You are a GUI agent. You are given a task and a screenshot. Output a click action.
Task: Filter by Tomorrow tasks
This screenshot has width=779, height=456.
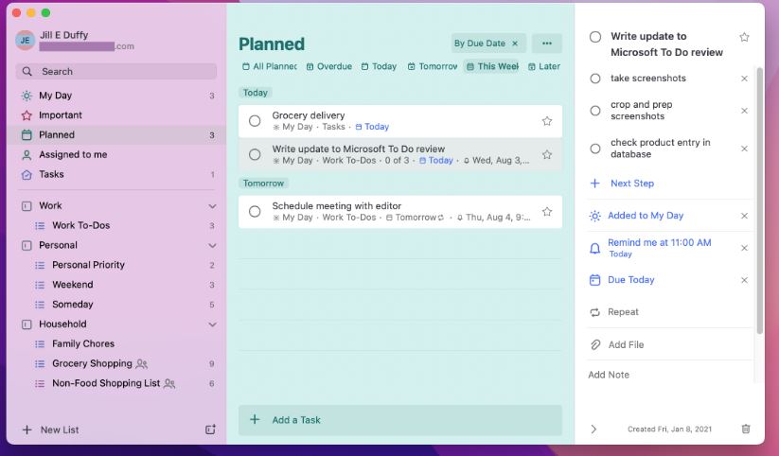coord(433,66)
